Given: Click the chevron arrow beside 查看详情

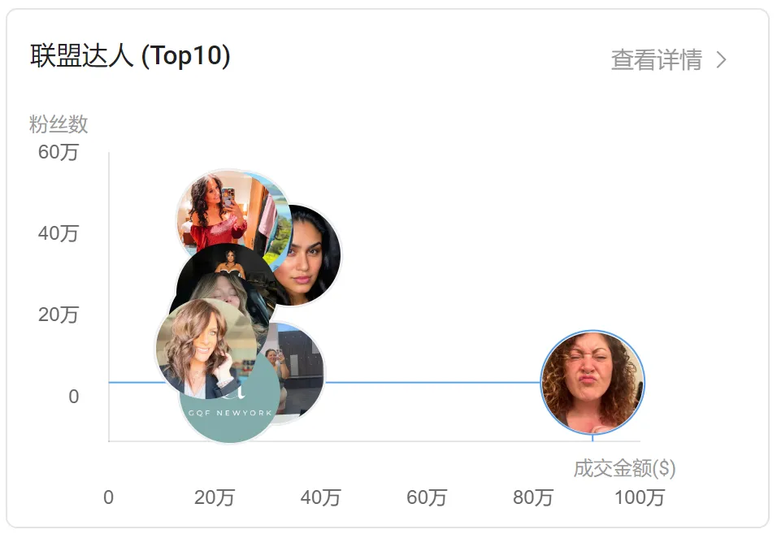Looking at the screenshot, I should click(x=721, y=60).
